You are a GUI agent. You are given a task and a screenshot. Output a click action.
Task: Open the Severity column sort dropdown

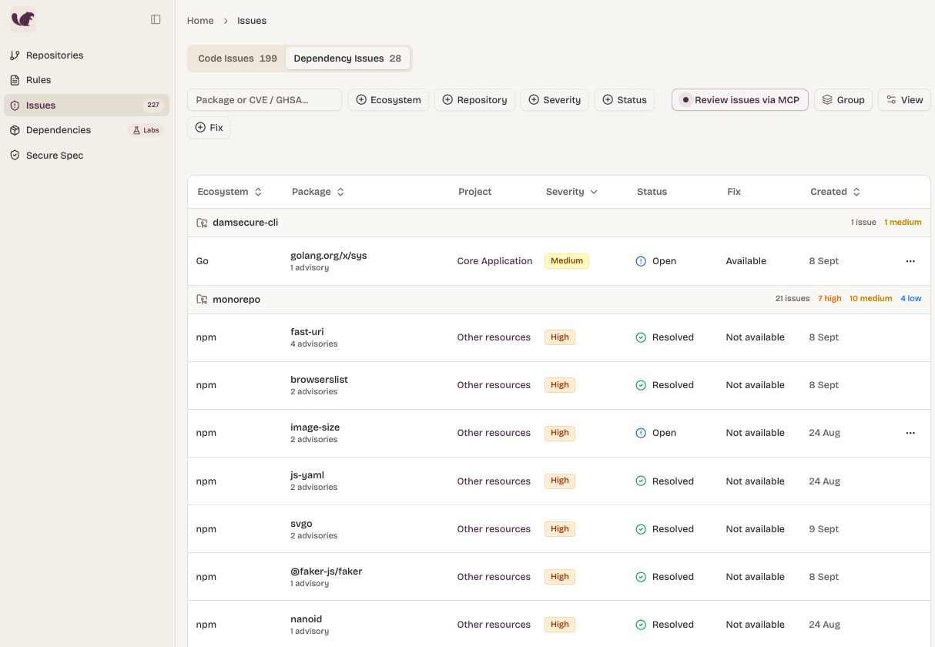[x=571, y=192]
